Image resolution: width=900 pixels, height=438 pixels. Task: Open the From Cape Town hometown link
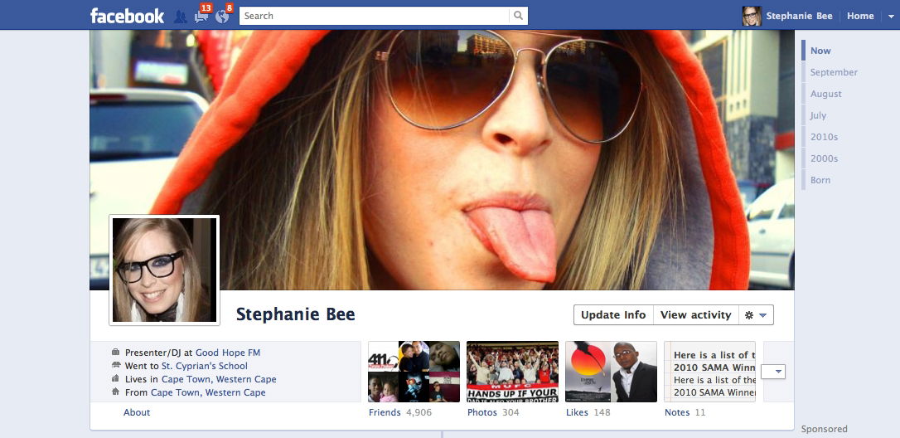[x=208, y=392]
